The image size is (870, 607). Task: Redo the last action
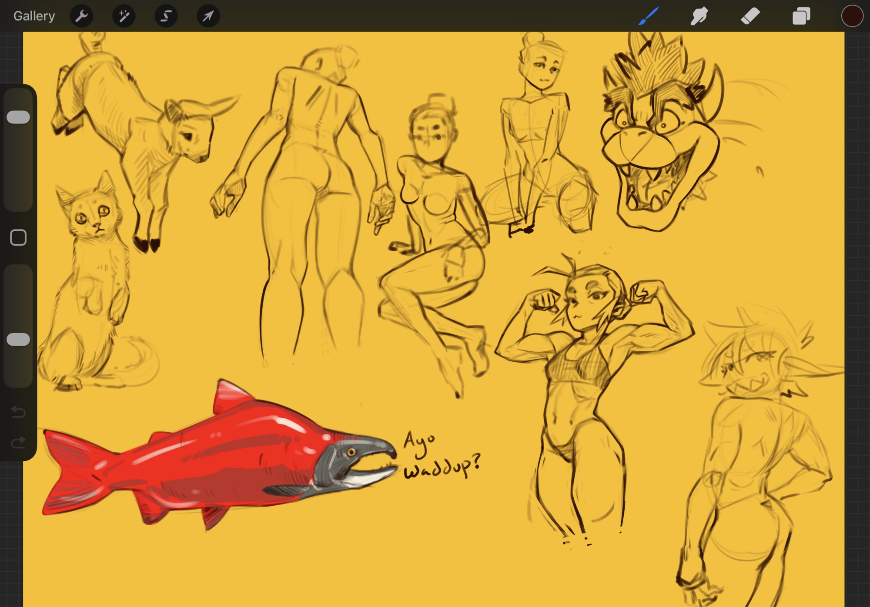click(x=18, y=443)
